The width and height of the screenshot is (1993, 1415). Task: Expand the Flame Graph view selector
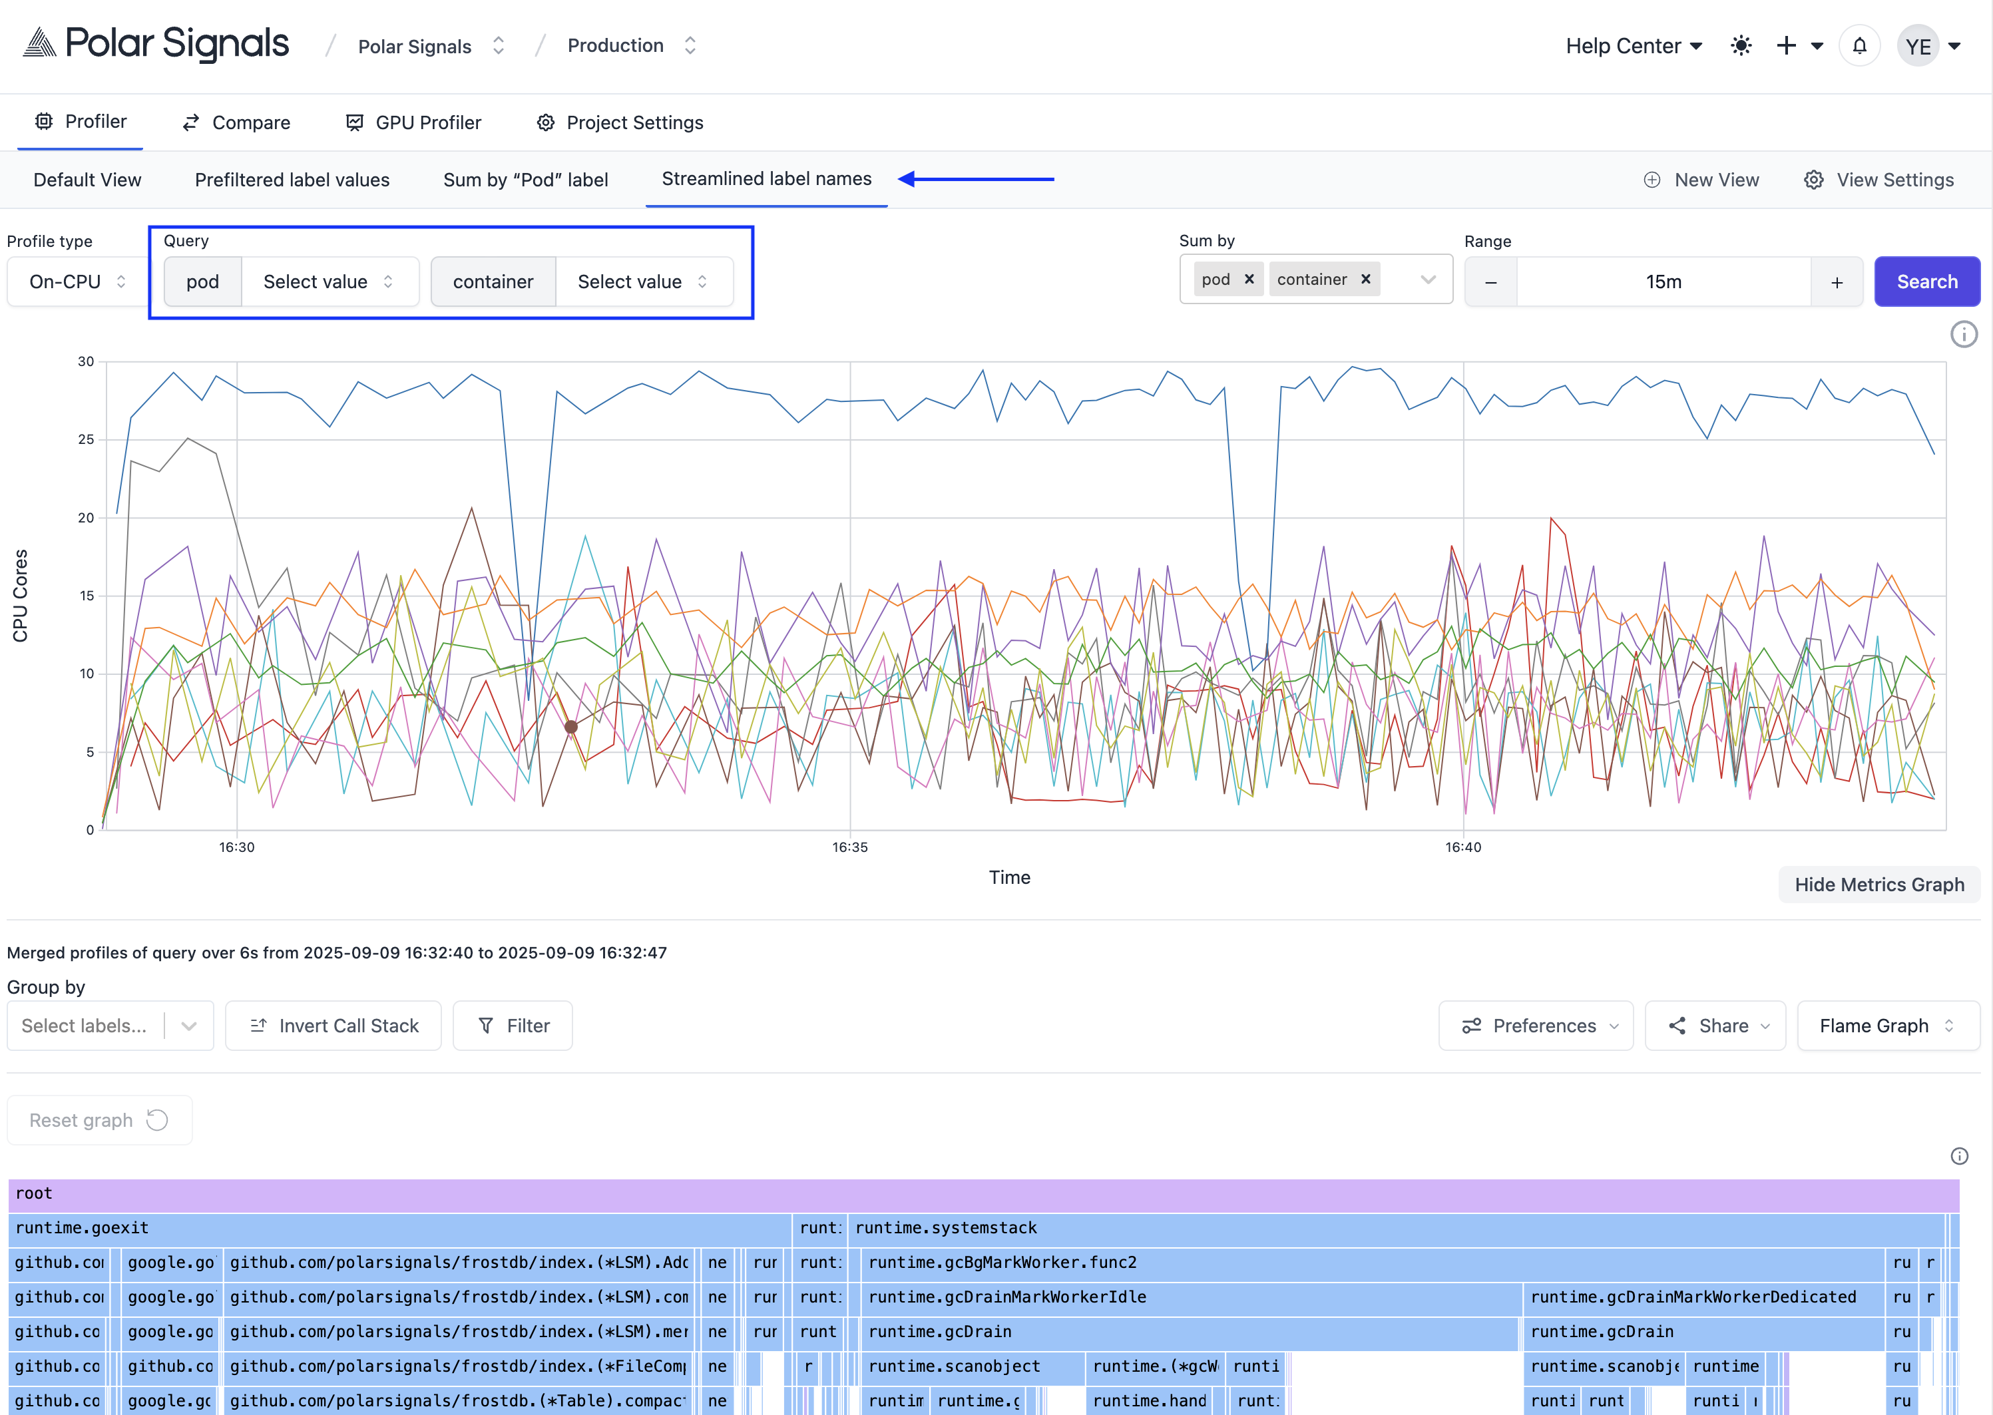tap(1888, 1026)
